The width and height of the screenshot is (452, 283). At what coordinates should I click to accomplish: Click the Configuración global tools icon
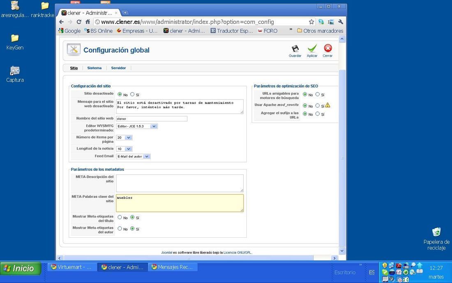pyautogui.click(x=74, y=50)
